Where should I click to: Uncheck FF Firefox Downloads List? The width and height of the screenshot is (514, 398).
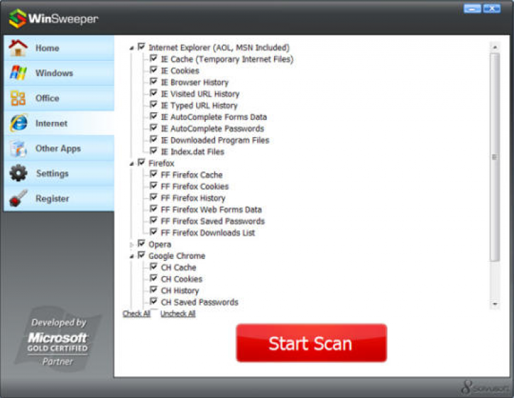[154, 232]
